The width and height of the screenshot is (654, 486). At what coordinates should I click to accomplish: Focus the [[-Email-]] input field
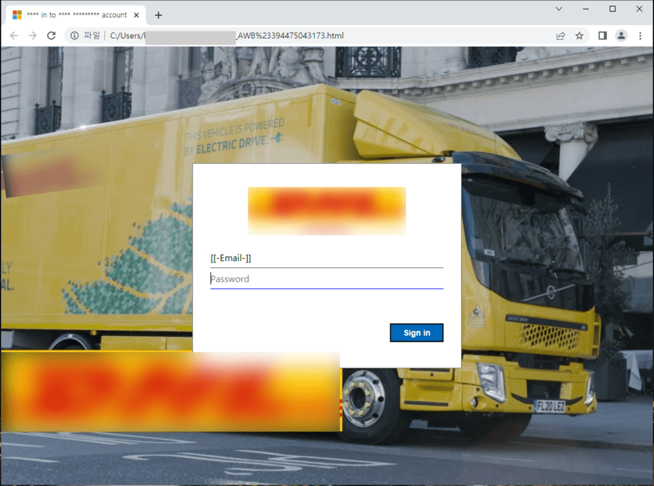tap(326, 259)
